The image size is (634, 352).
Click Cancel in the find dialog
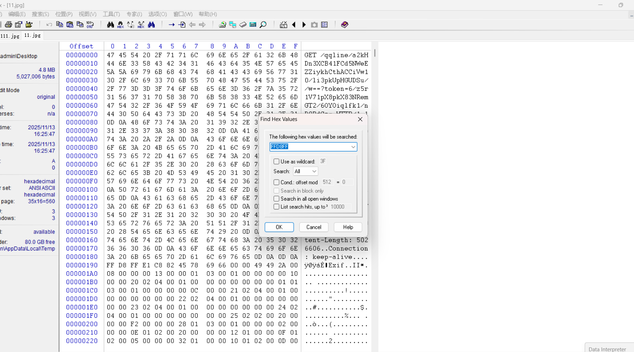pos(313,227)
